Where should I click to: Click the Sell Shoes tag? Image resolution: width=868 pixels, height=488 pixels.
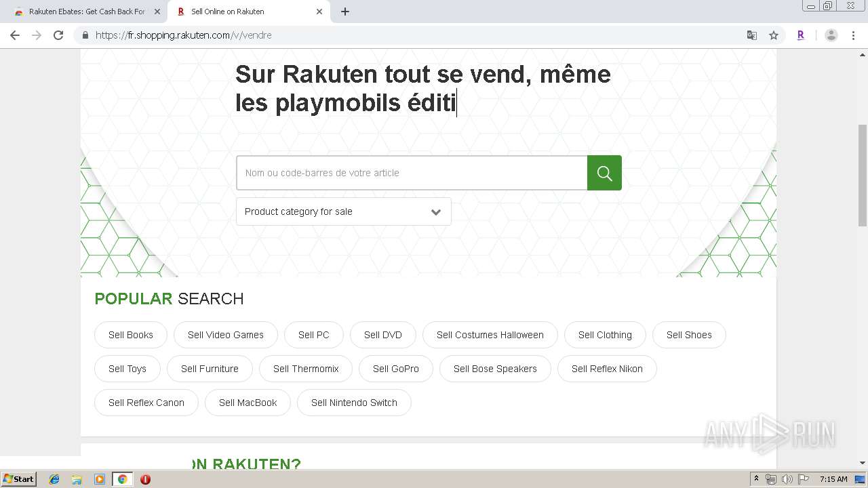(x=689, y=335)
